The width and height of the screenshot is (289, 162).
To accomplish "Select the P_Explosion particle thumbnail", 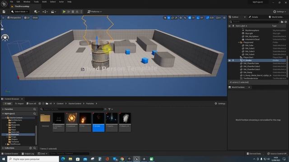I will click(72, 122).
